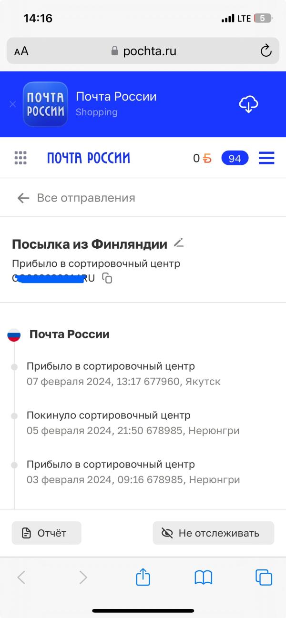The height and width of the screenshot is (618, 286).
Task: Go back in Safari history
Action: tap(21, 577)
